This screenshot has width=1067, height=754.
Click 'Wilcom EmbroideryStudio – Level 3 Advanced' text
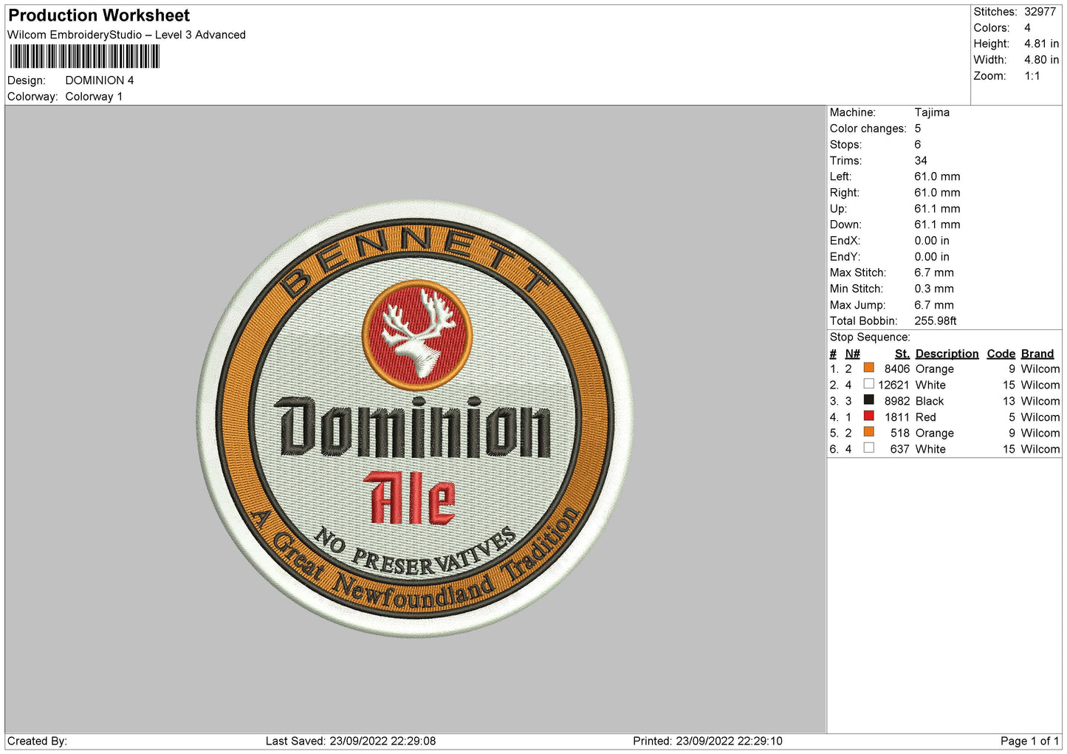[126, 35]
